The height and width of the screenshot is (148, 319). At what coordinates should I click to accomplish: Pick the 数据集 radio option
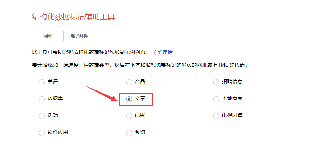click(x=42, y=99)
